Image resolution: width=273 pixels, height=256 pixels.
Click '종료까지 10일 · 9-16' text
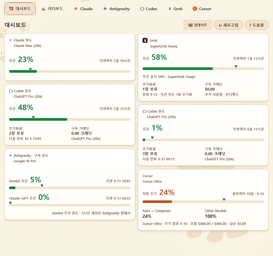pyautogui.click(x=248, y=194)
